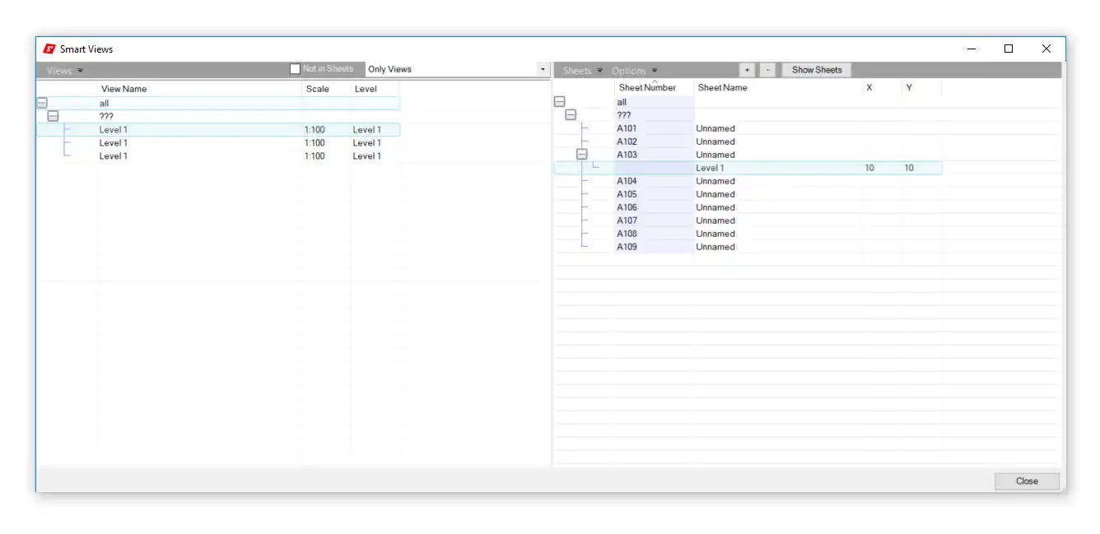Collapse the A103 sheet node
Screen dimensions: 1100x534
pos(582,155)
